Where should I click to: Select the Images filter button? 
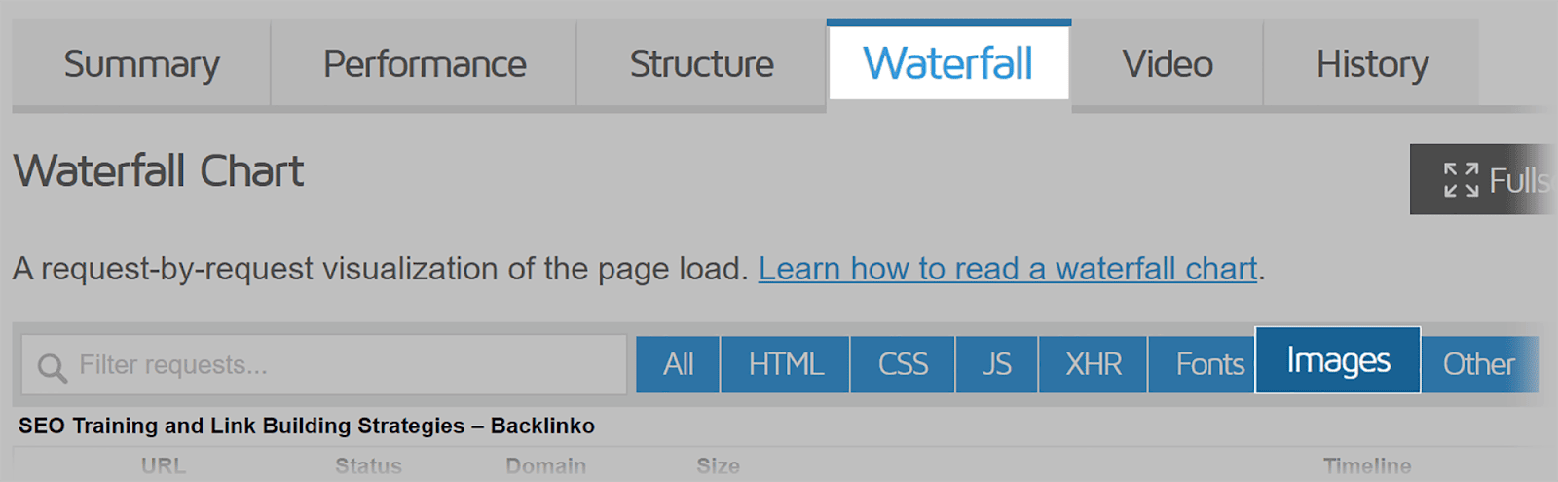pyautogui.click(x=1338, y=361)
